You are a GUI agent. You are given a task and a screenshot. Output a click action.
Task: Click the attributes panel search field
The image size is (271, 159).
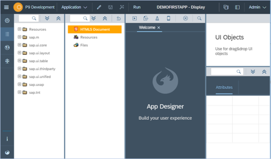[x=227, y=72]
